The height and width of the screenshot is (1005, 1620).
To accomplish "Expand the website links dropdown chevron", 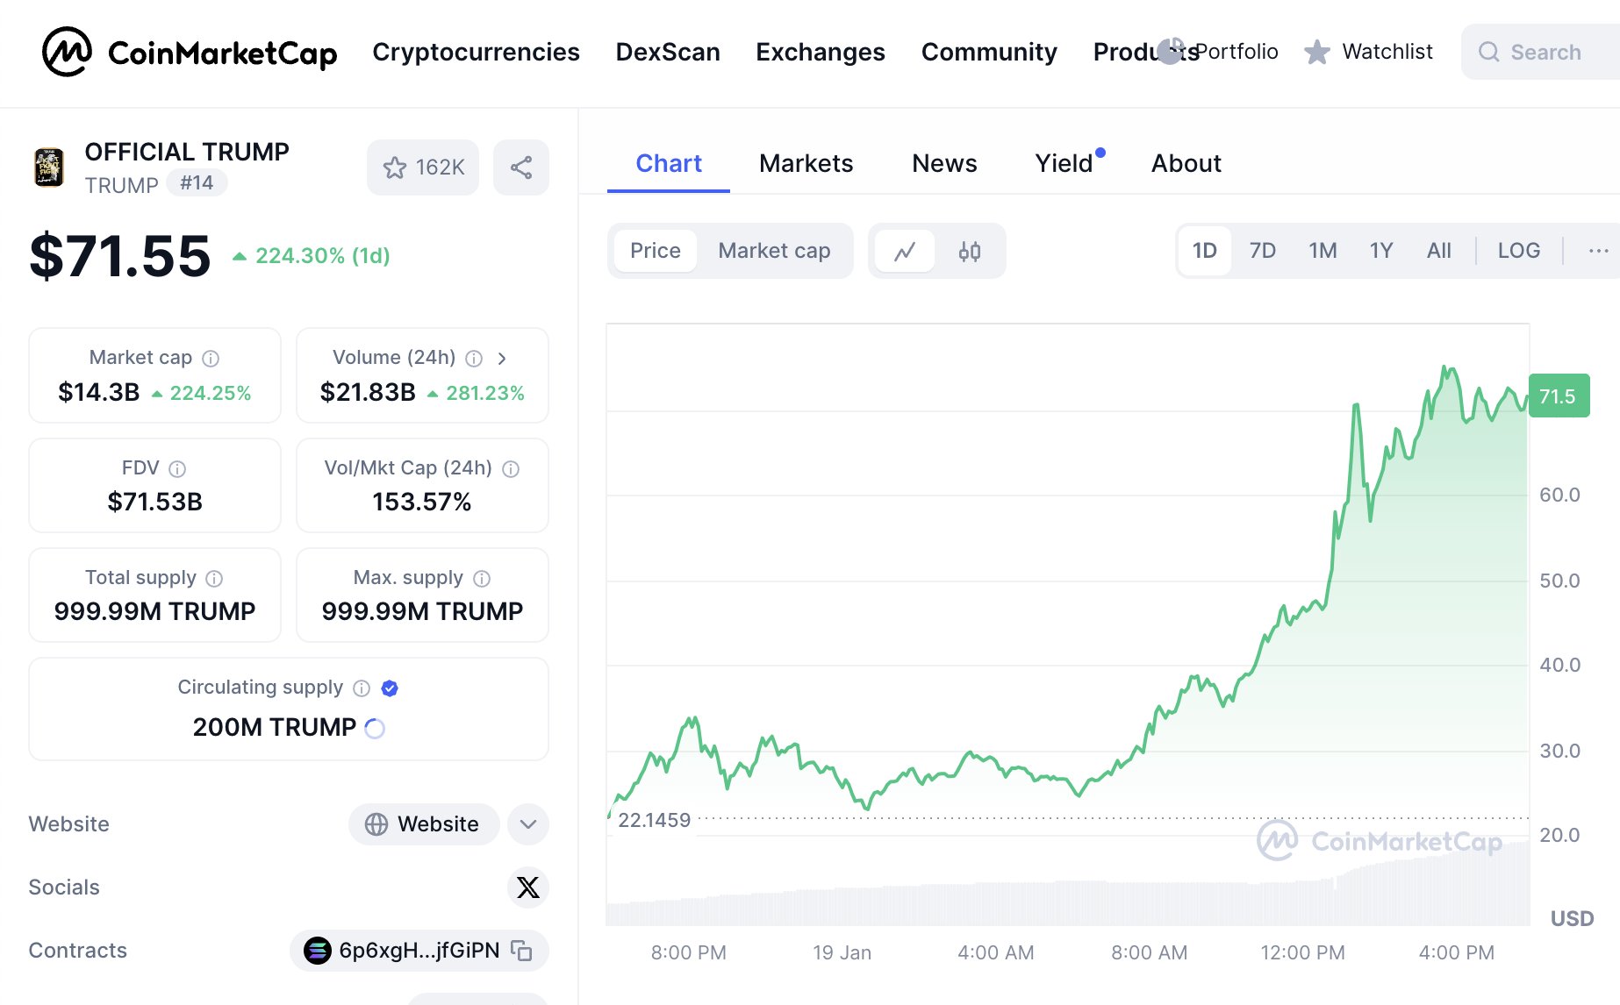I will click(527, 824).
